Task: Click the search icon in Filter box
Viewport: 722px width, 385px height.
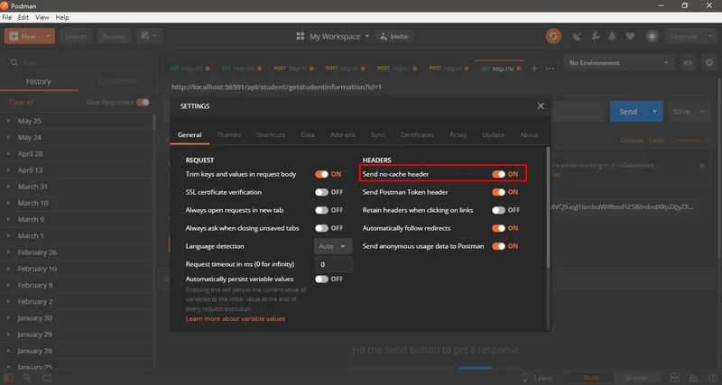Action: [14, 62]
